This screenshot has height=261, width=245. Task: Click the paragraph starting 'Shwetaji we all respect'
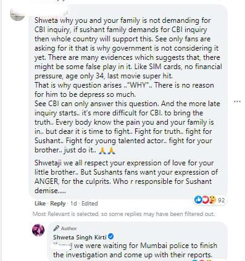tap(127, 176)
